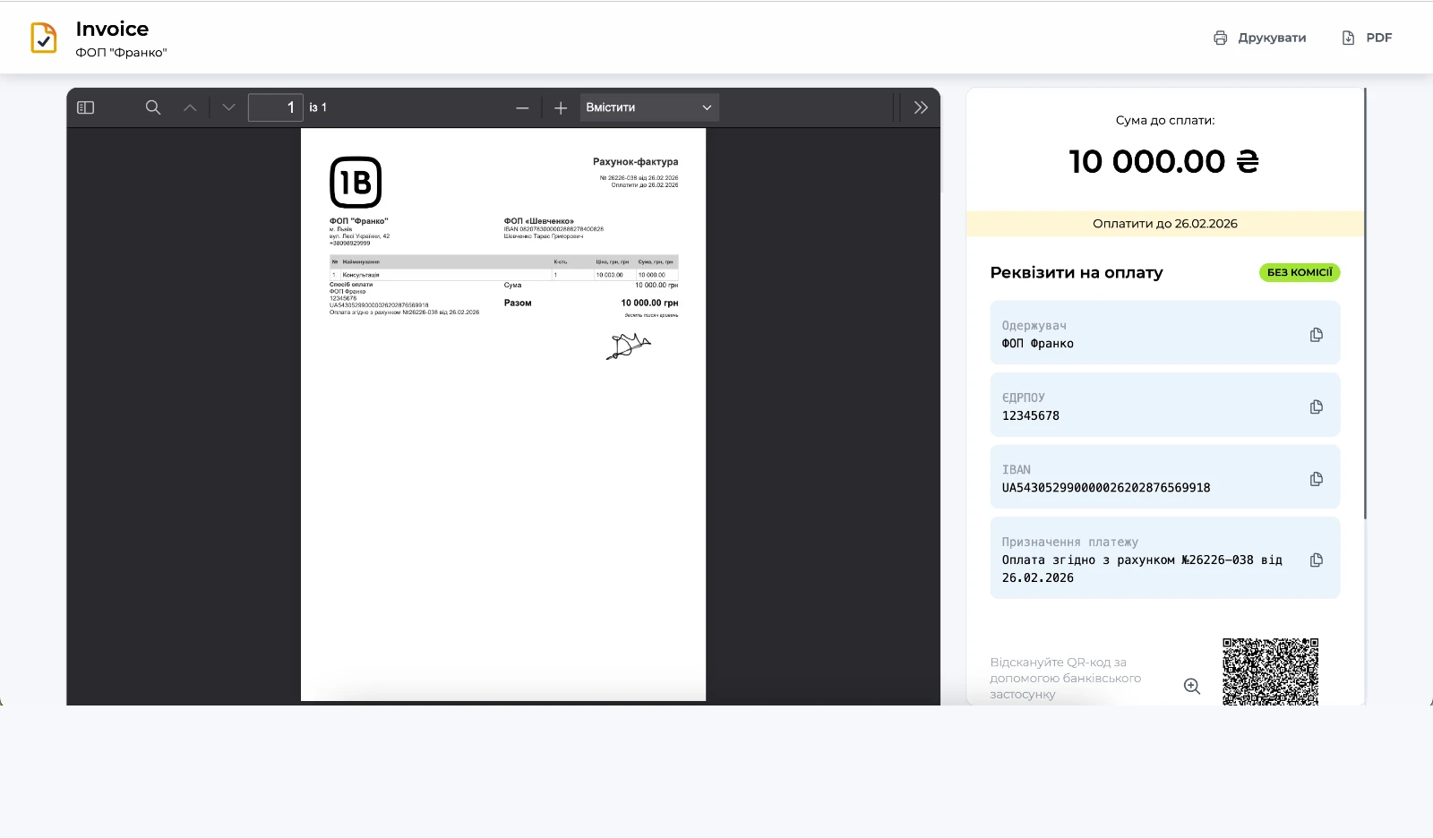Click Рахунок-фактура heading in the PDF

click(x=635, y=162)
